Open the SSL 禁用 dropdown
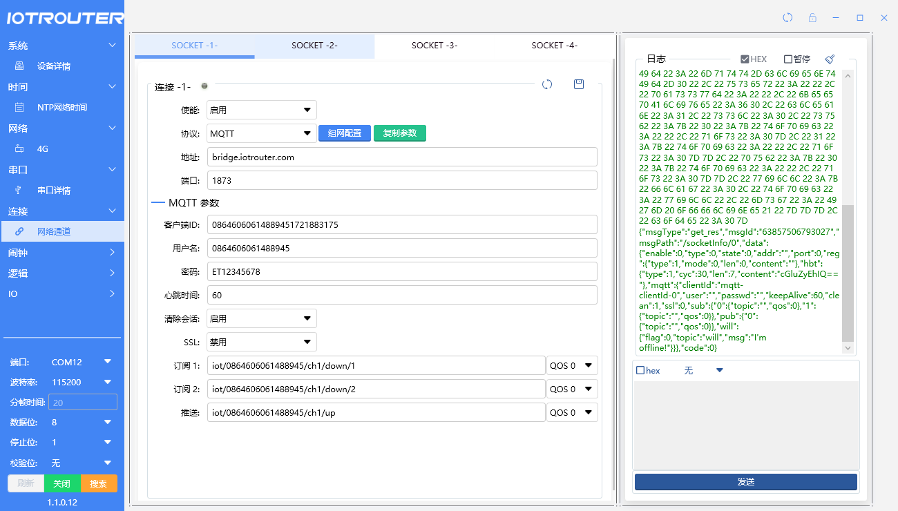 pyautogui.click(x=261, y=343)
